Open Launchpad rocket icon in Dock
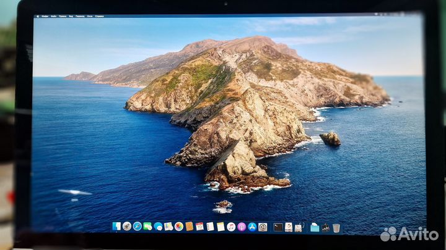 [x=127, y=226]
